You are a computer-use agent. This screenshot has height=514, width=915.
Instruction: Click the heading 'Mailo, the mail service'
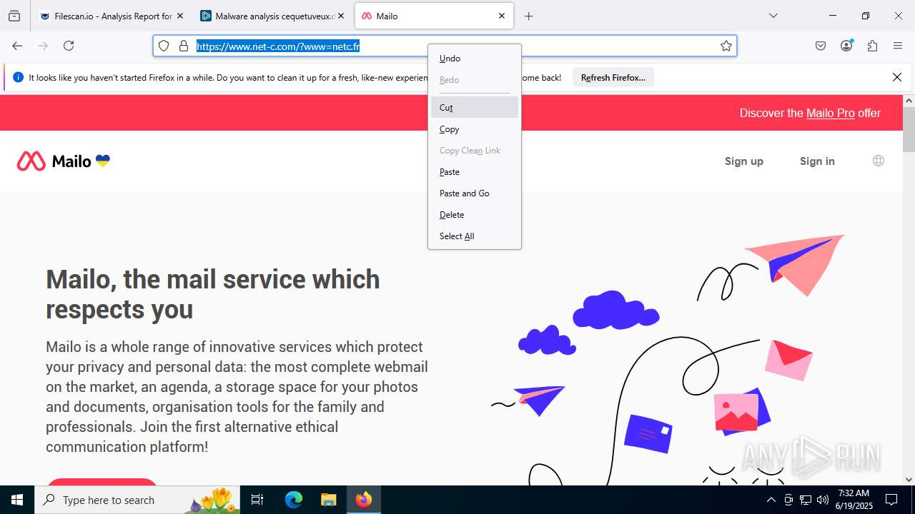tap(213, 294)
